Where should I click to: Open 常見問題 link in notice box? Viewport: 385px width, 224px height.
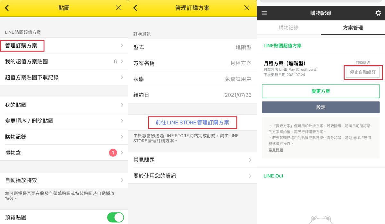point(276,150)
